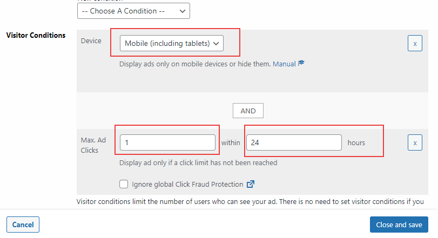438x238 pixels.
Task: Open the 'Choose A Condition' dropdown
Action: click(x=133, y=11)
